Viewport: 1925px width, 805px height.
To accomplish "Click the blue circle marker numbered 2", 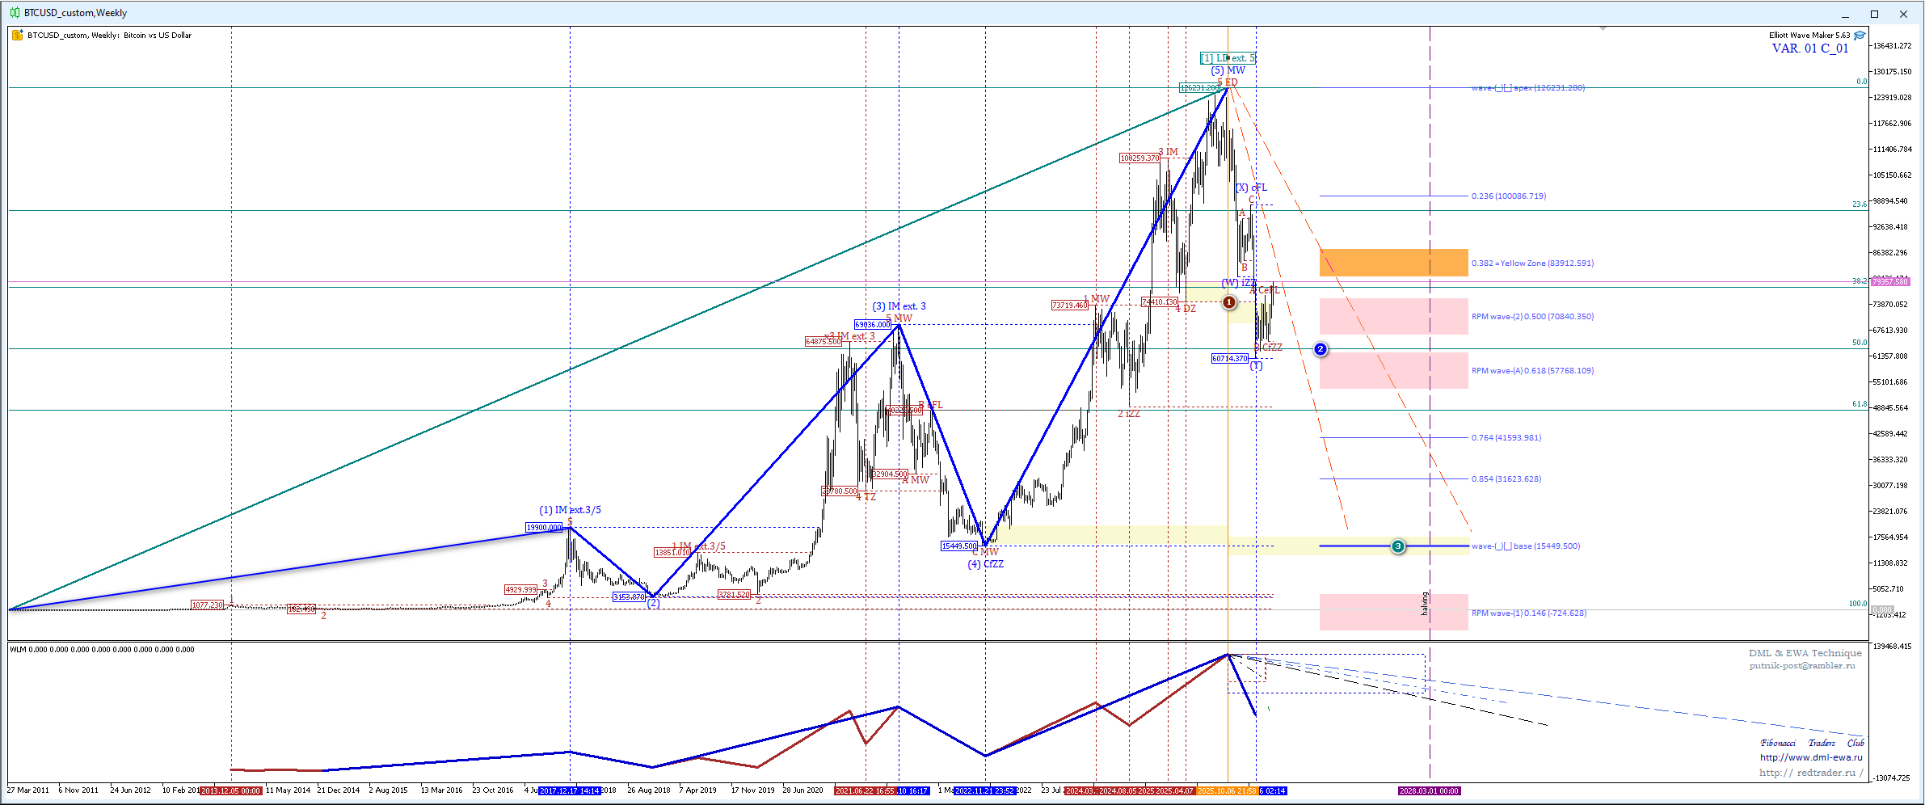I will [1321, 349].
